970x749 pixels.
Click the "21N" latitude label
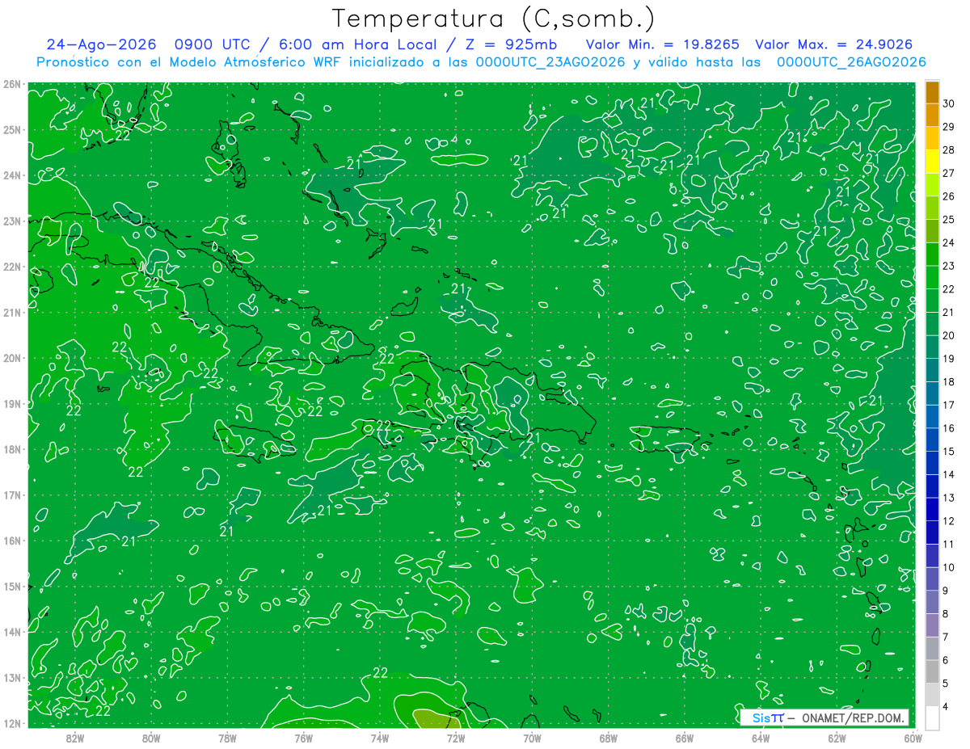coord(11,312)
